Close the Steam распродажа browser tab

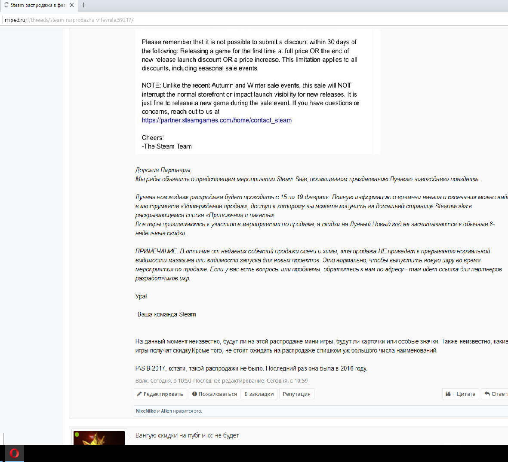coord(72,5)
